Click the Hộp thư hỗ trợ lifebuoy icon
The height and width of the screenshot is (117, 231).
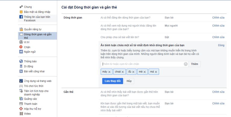click(21, 109)
